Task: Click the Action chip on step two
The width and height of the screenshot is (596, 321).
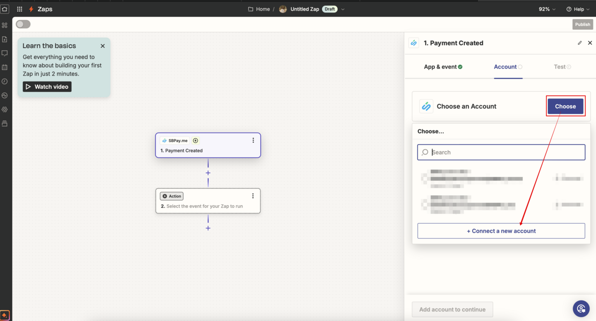Action: tap(172, 196)
